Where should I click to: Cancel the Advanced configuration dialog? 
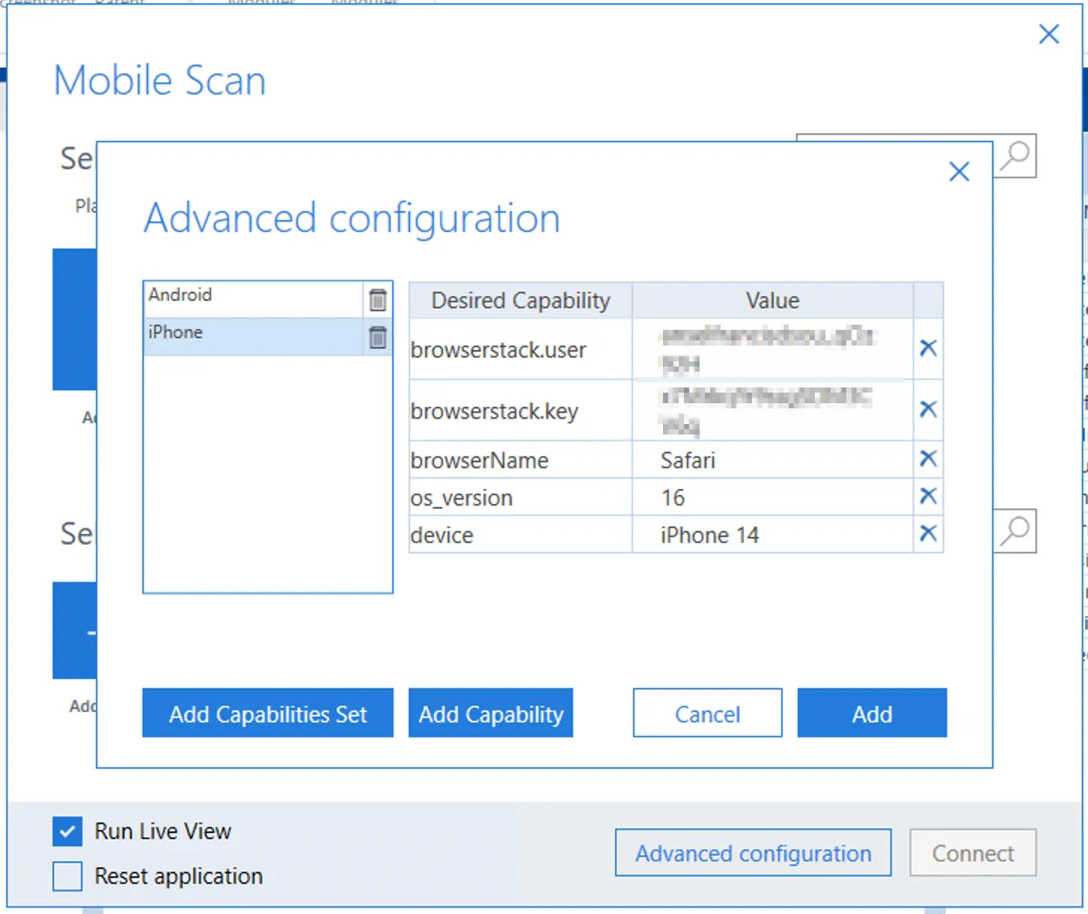707,714
